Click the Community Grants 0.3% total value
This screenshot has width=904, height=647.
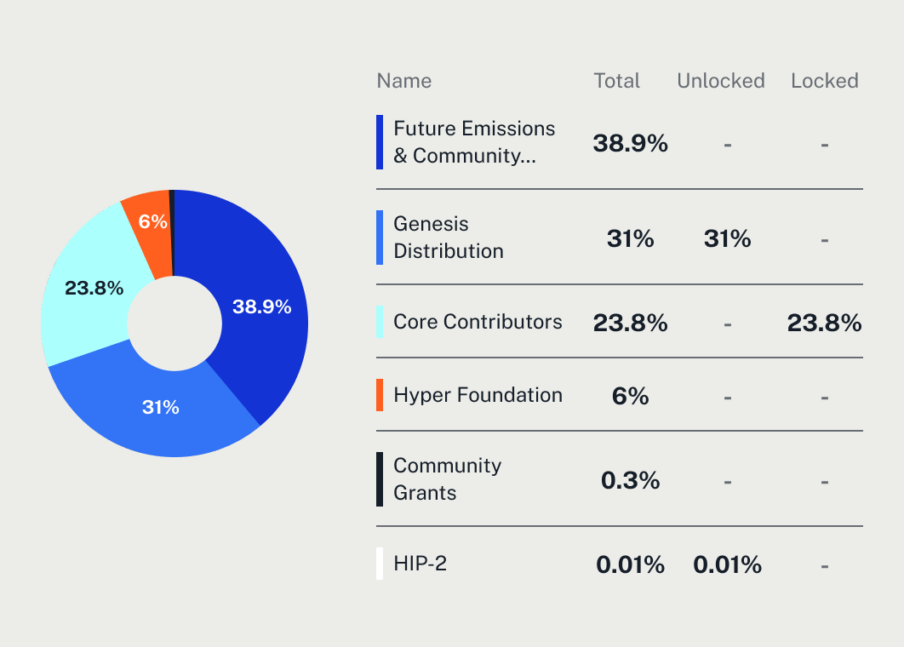[x=630, y=480]
